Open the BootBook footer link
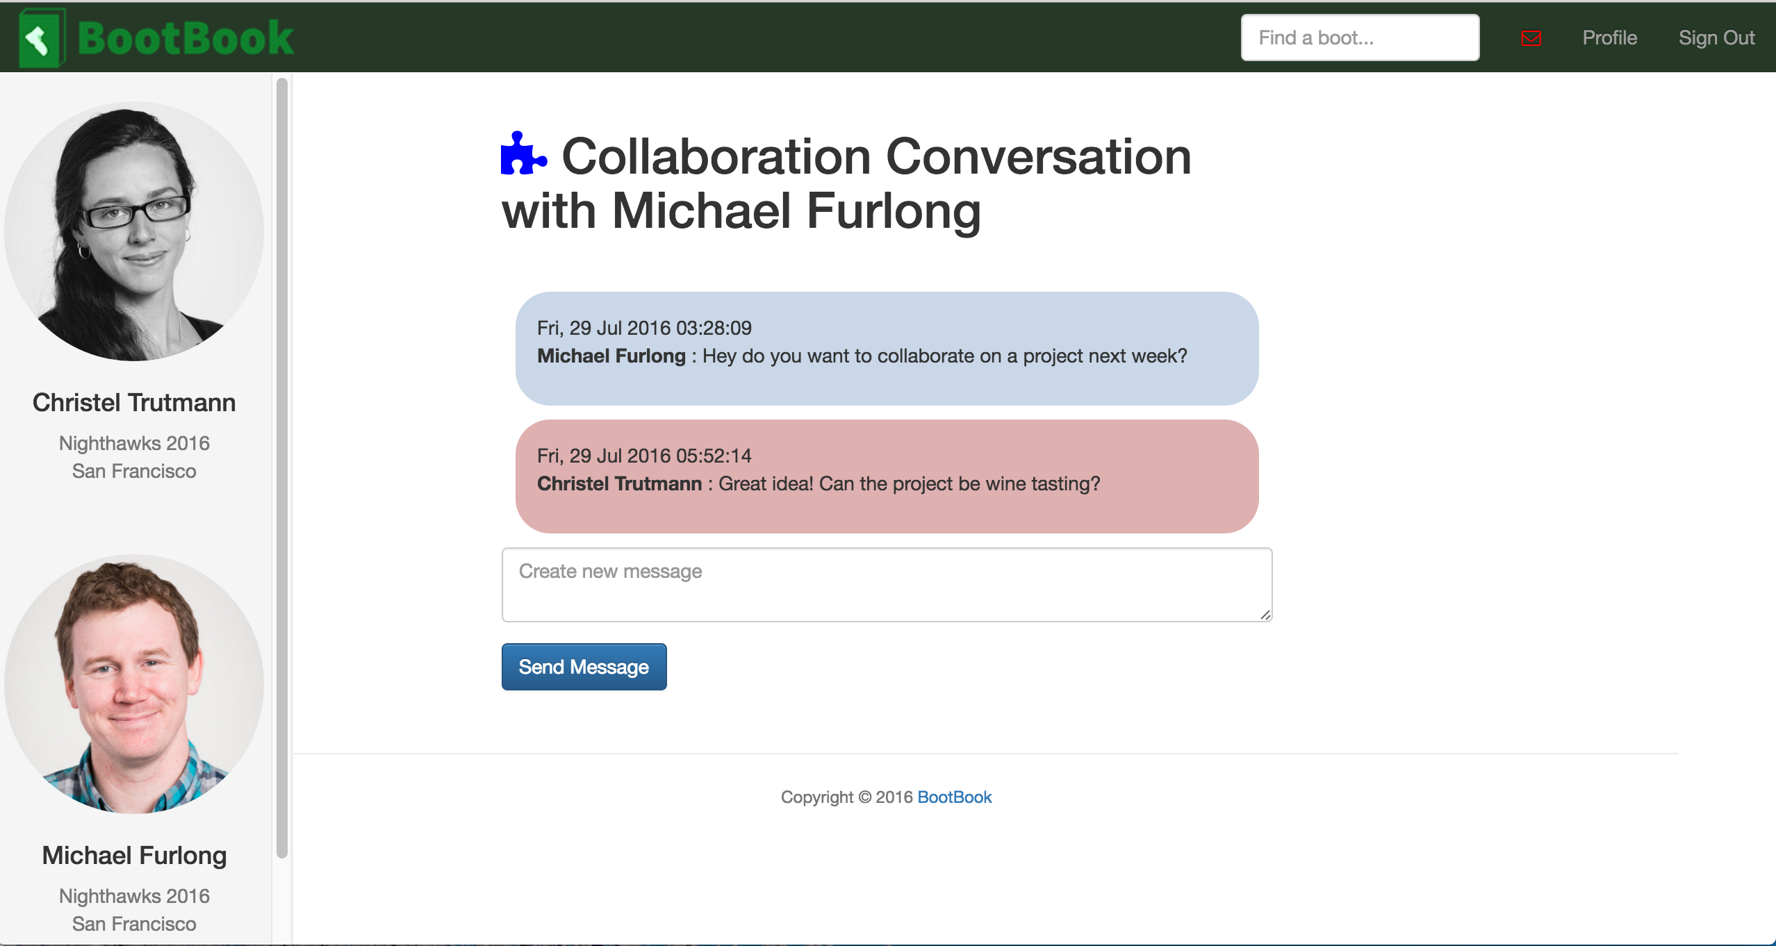 (x=954, y=797)
